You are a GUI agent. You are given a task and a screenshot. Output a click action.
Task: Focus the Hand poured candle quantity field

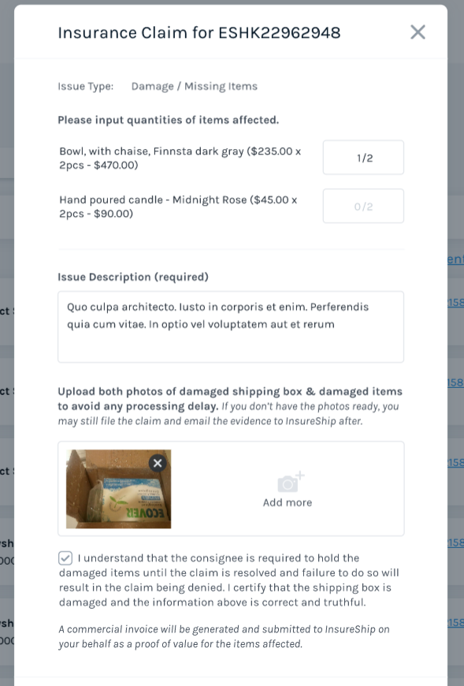363,206
